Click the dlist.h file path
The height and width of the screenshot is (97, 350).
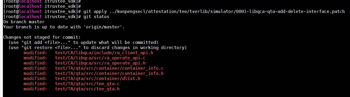[x=98, y=78]
